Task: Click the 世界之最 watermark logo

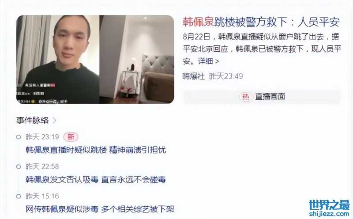Action: pos(329,205)
